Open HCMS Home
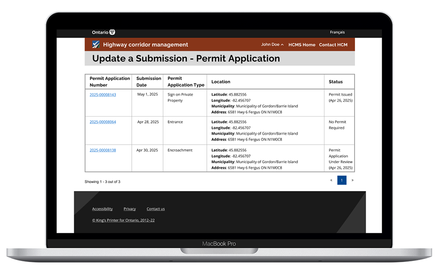 click(302, 44)
